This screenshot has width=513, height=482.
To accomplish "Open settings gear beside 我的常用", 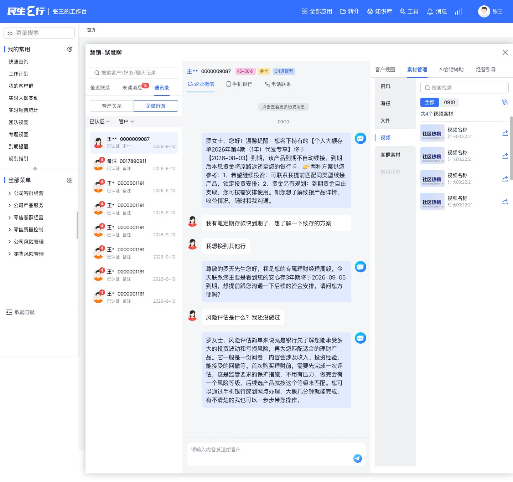I will pyautogui.click(x=70, y=49).
